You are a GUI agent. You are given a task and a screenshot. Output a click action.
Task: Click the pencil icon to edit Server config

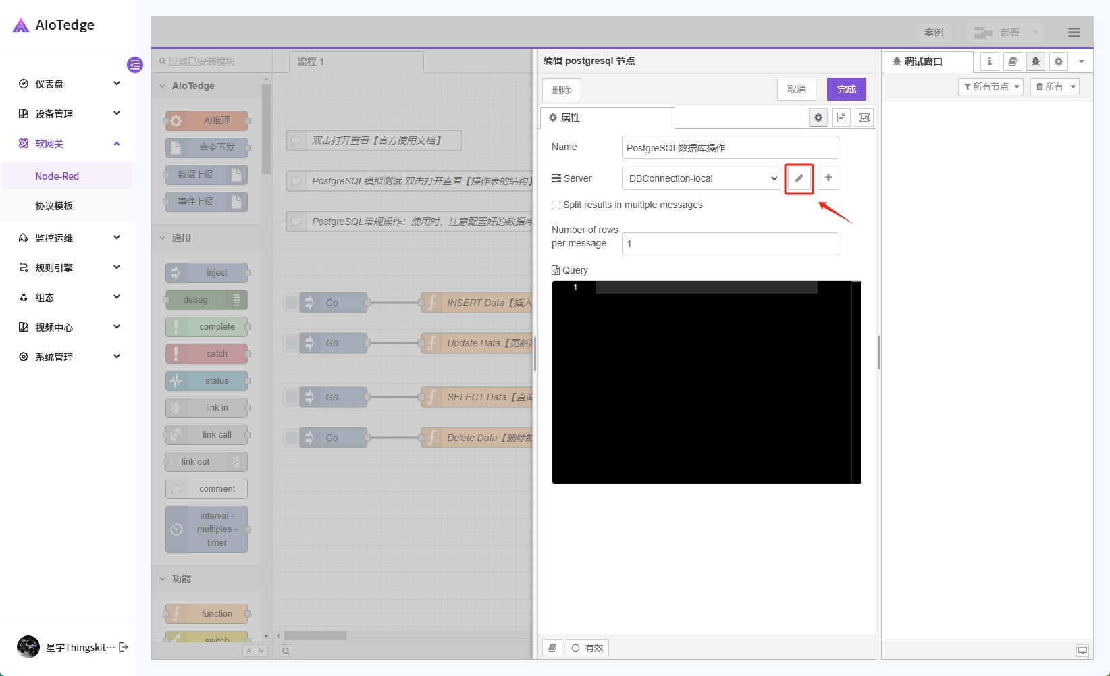tap(799, 178)
